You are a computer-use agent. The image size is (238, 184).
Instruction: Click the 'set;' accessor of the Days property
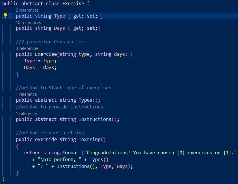92,28
